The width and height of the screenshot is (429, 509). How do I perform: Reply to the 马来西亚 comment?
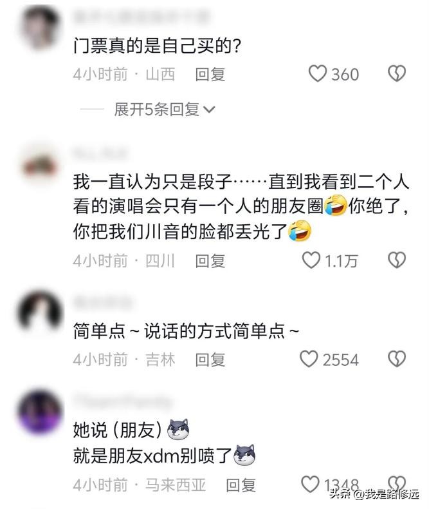coord(241,485)
